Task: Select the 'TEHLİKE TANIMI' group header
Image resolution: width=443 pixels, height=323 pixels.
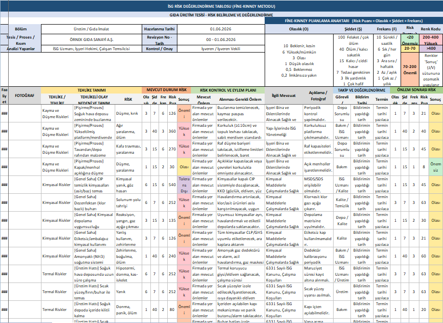Action: pyautogui.click(x=91, y=90)
